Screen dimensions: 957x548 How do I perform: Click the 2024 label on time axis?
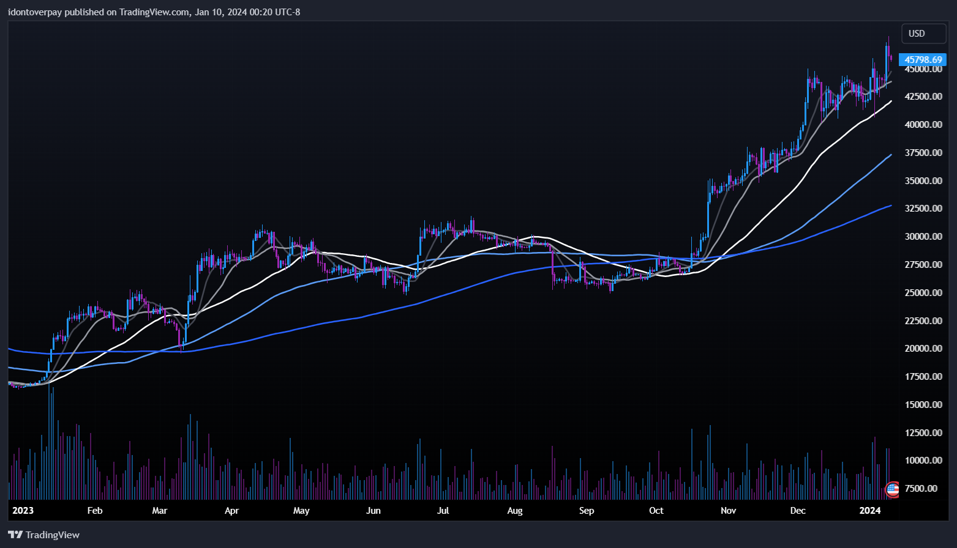coord(870,511)
